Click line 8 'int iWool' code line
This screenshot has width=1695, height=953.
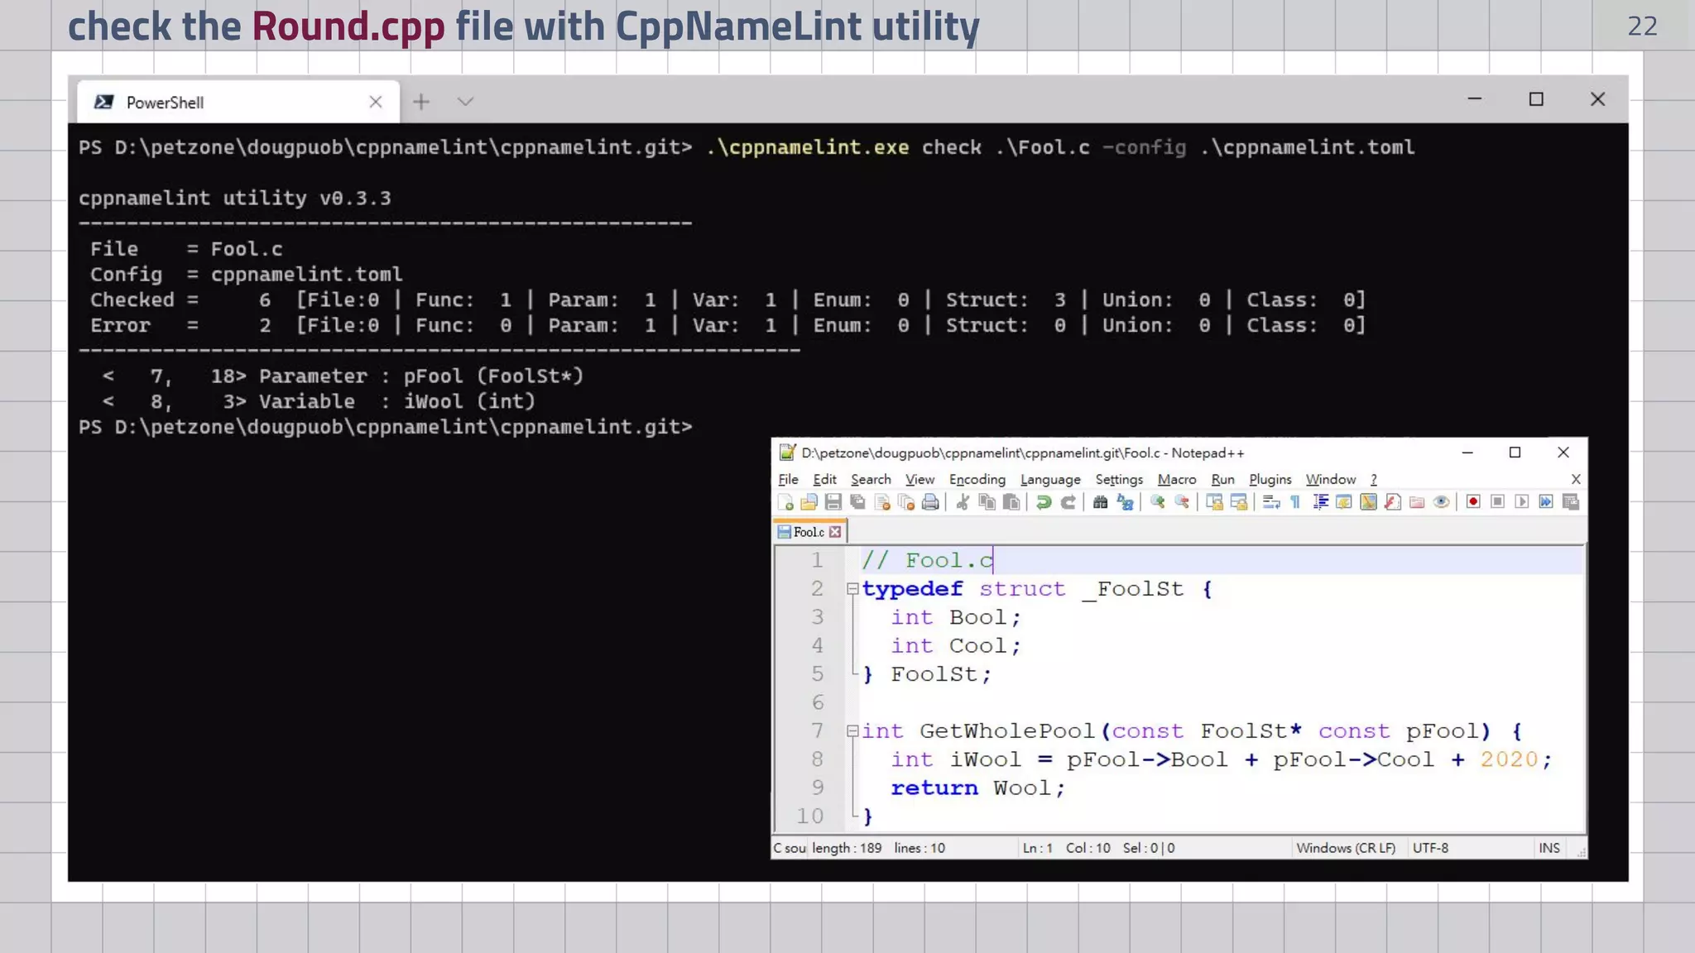(1222, 759)
